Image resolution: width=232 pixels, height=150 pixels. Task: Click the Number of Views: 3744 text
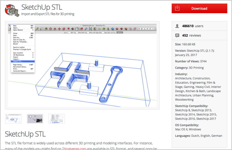pyautogui.click(x=191, y=61)
